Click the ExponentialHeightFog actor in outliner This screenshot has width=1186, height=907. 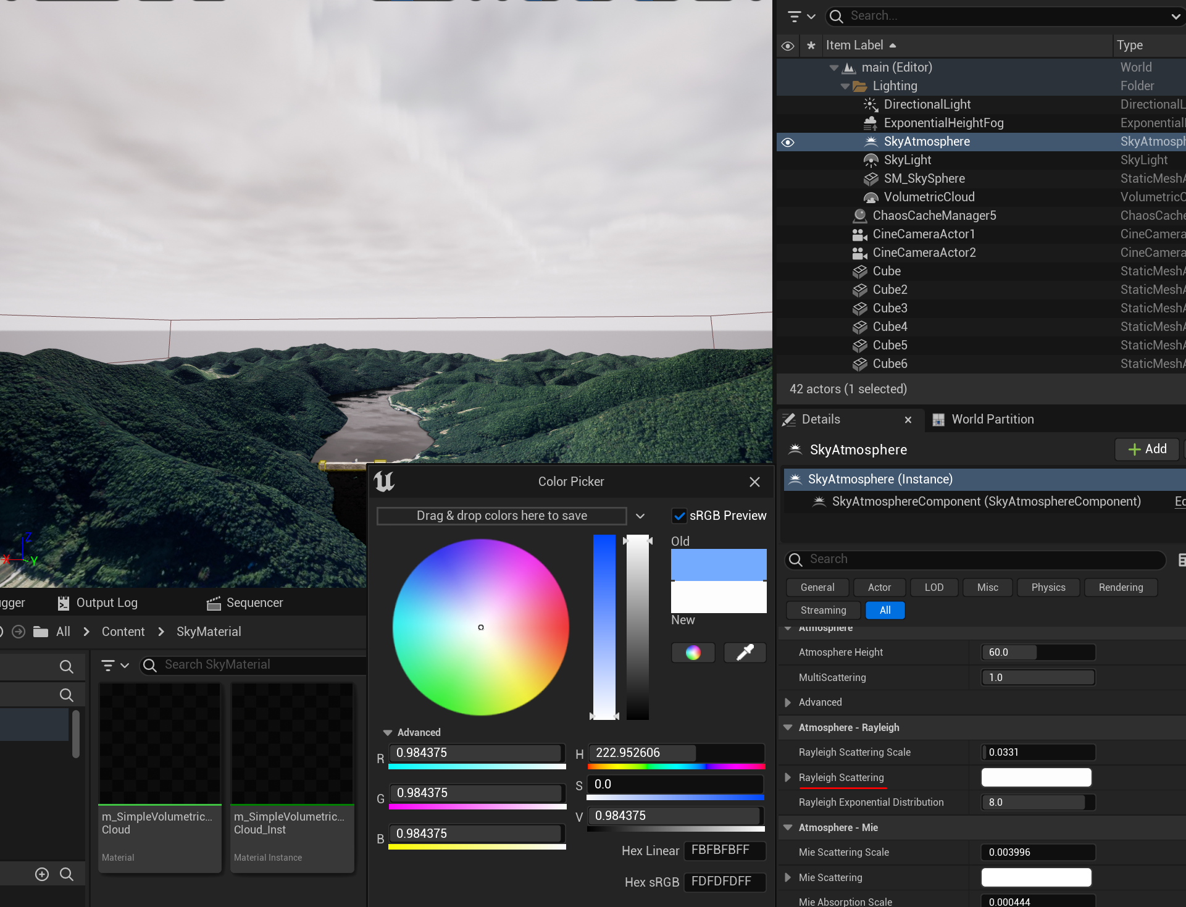point(943,123)
